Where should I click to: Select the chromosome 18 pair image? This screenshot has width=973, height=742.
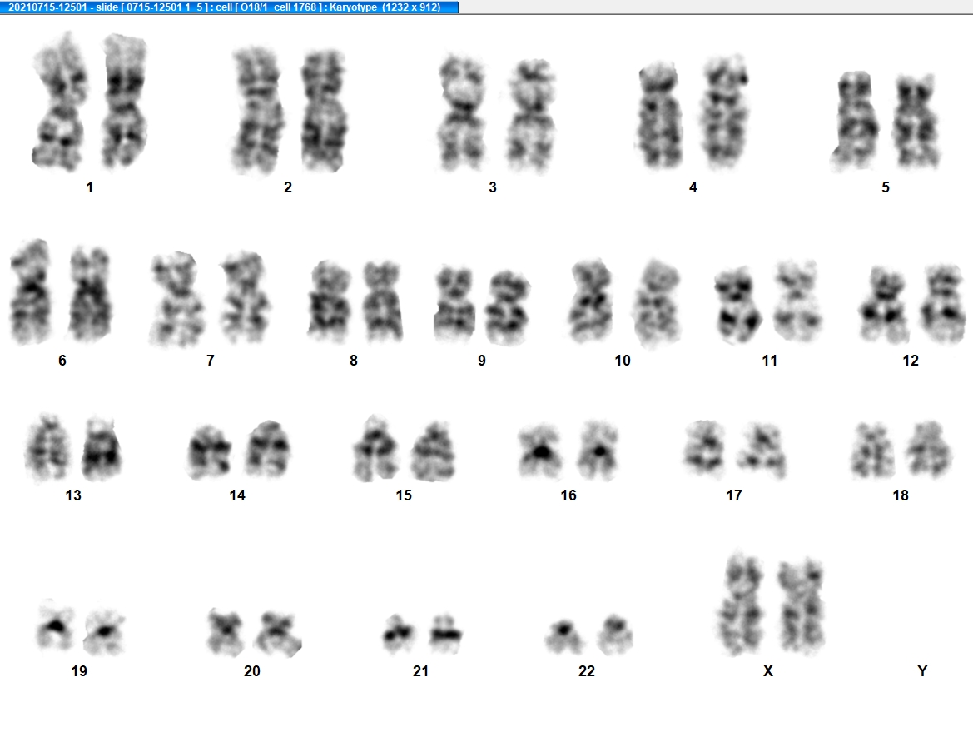(x=901, y=450)
